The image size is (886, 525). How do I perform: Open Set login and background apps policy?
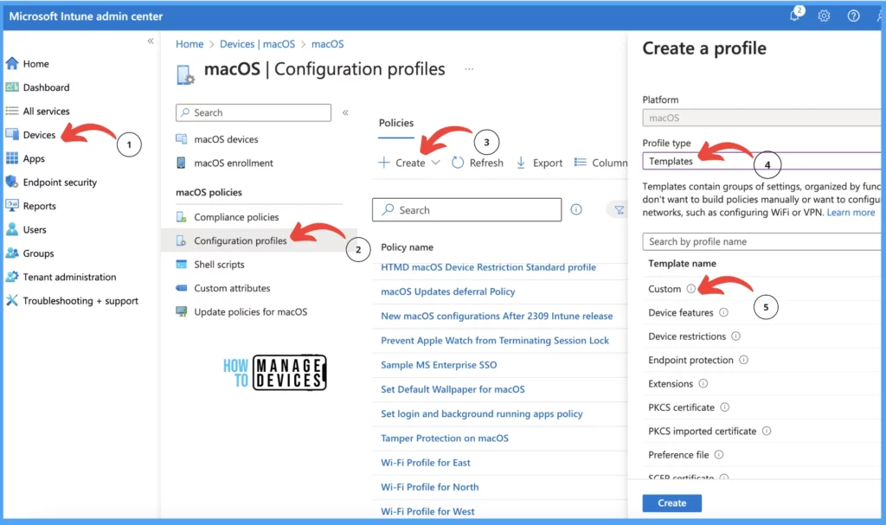481,413
